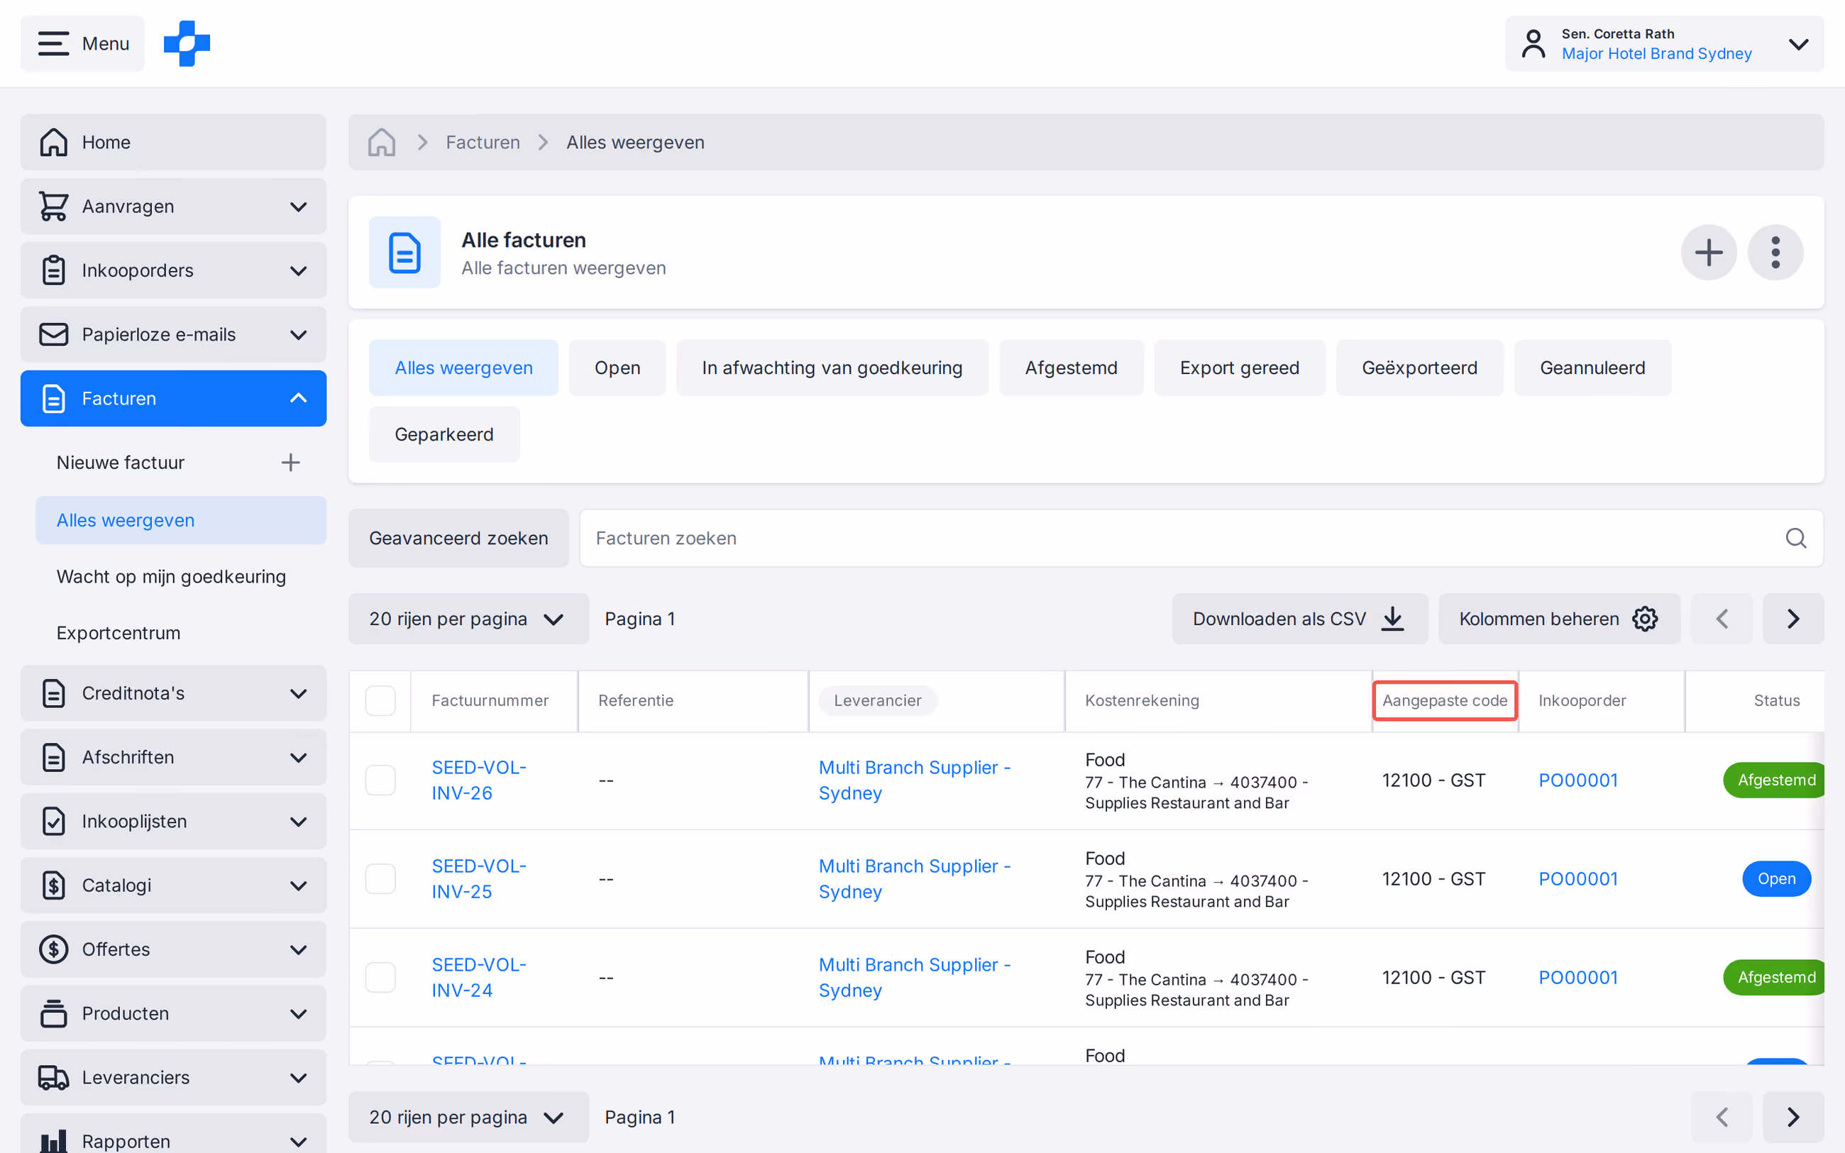Switch to the Afgestemd tab
The width and height of the screenshot is (1845, 1153).
coord(1070,368)
